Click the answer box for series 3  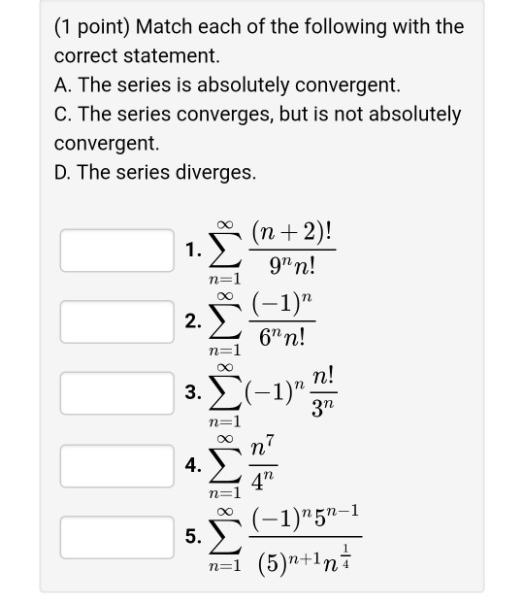click(x=117, y=393)
